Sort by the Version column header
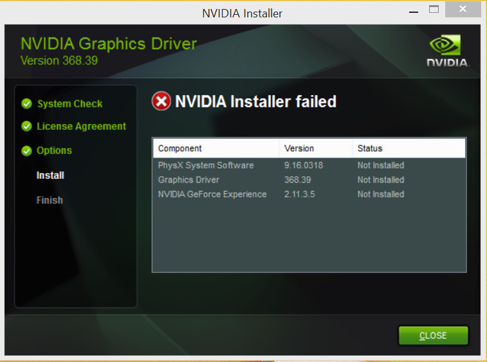Viewport: 487px width, 362px height. (316, 149)
